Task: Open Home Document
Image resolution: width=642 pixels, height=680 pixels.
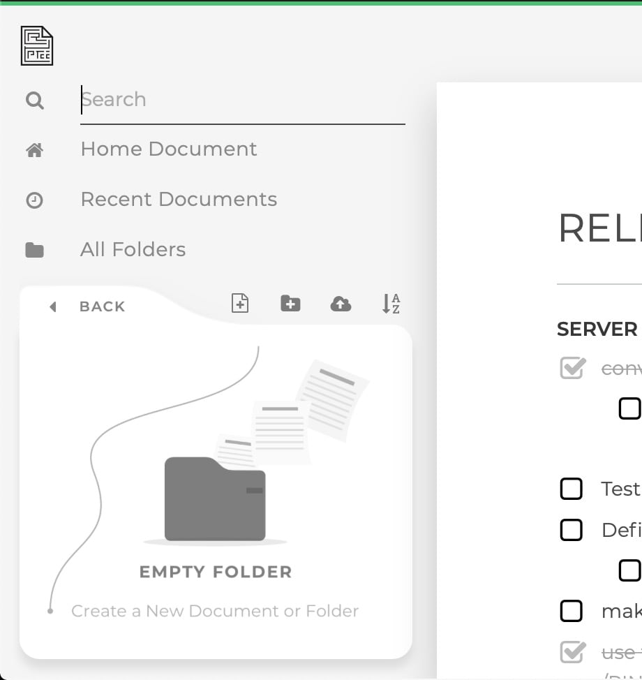Action: pyautogui.click(x=169, y=149)
